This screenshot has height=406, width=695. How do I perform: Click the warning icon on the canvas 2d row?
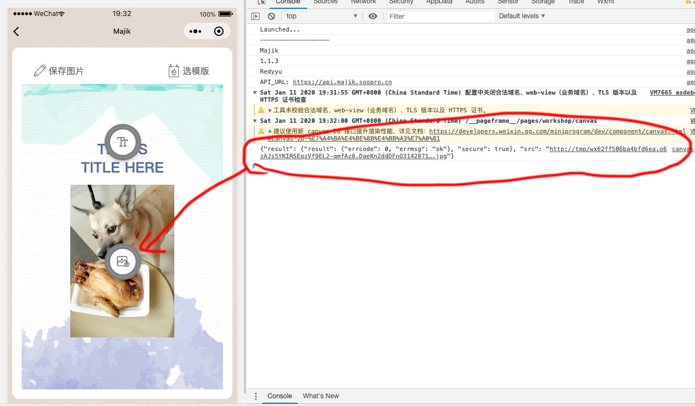click(x=261, y=132)
